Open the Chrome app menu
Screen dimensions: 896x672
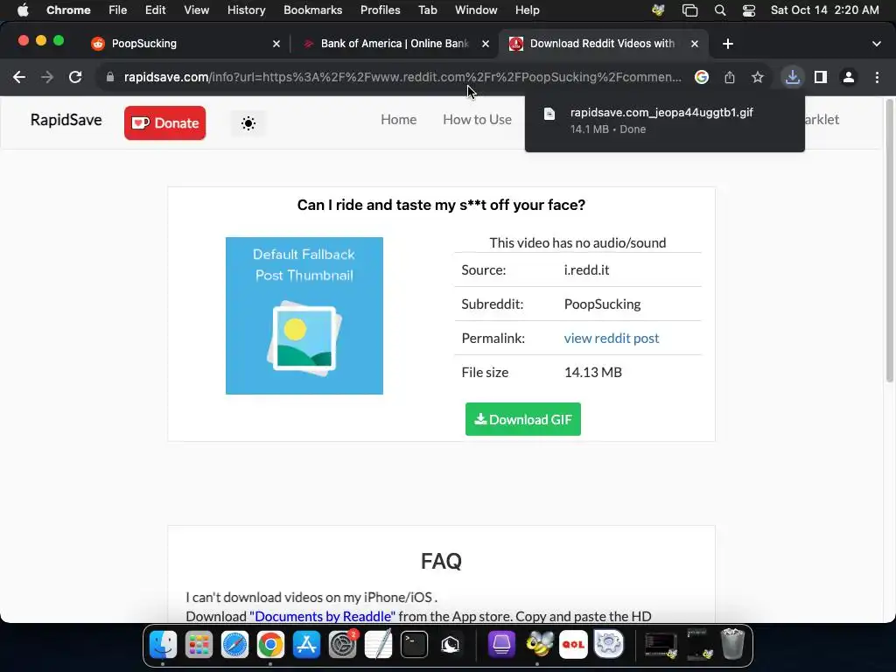(x=68, y=10)
